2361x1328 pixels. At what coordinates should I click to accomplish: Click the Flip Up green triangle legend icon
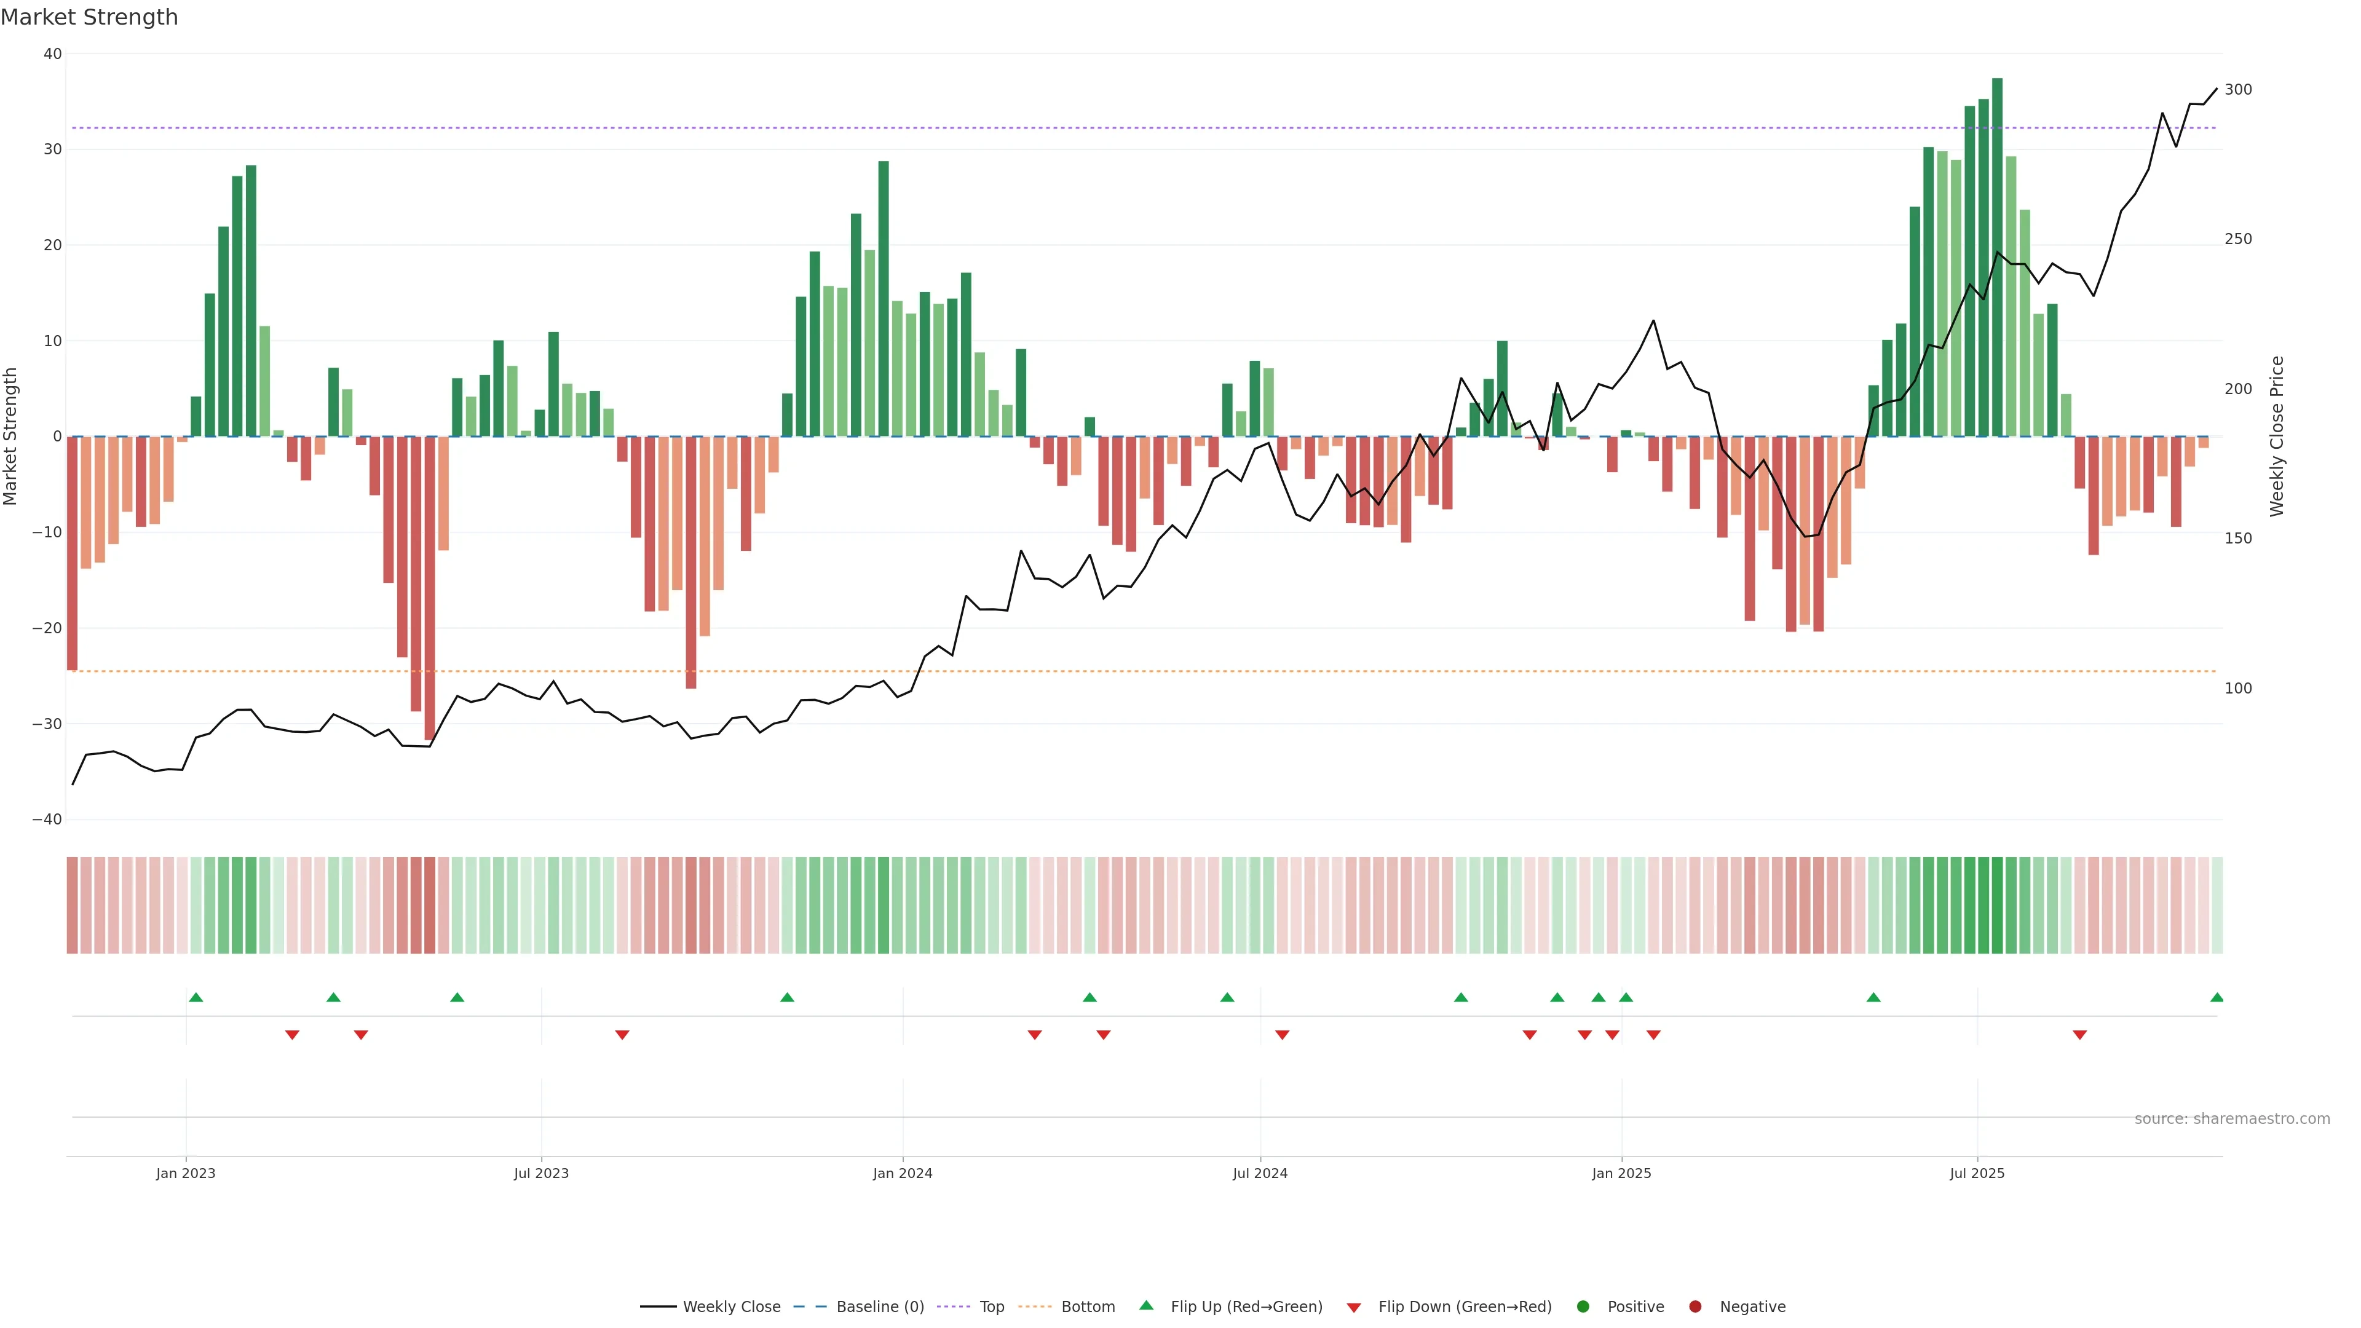coord(1145,1306)
